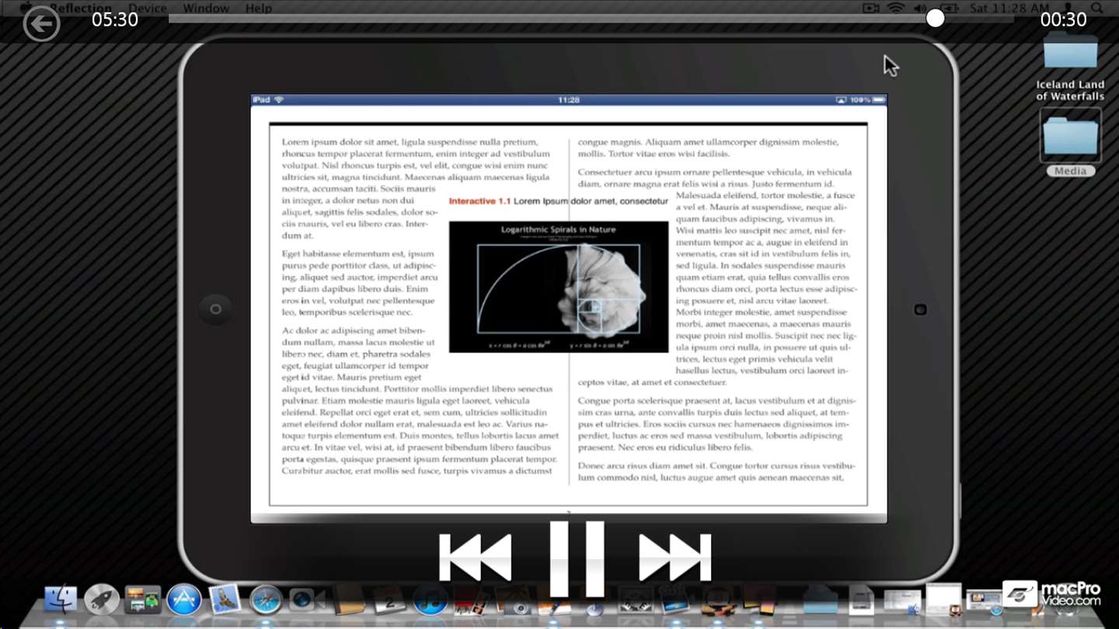Open FaceTime camera icon in dock
This screenshot has height=629, width=1119.
(x=305, y=599)
